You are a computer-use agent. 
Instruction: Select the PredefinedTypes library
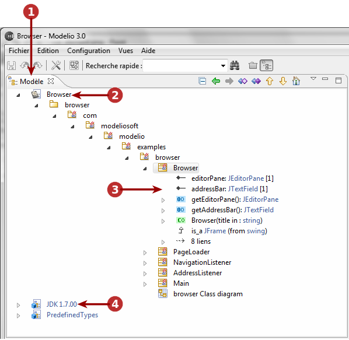(x=72, y=315)
